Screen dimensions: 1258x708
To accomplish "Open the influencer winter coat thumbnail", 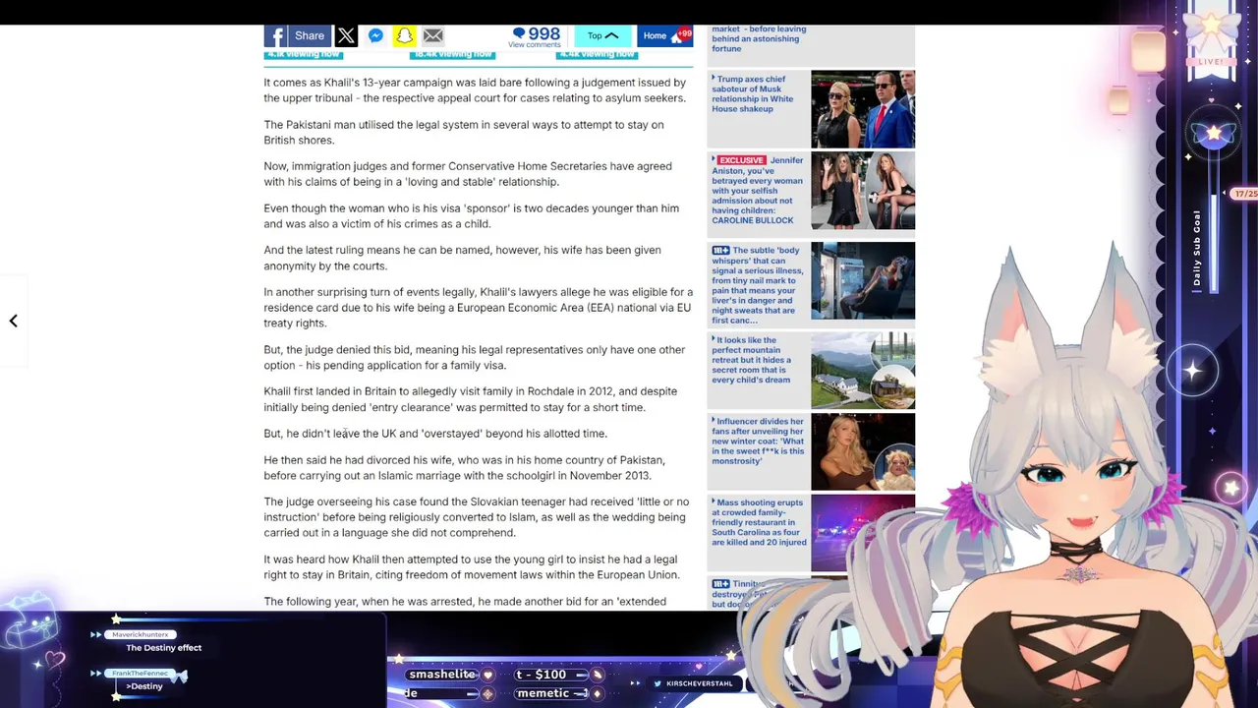I will 863,452.
